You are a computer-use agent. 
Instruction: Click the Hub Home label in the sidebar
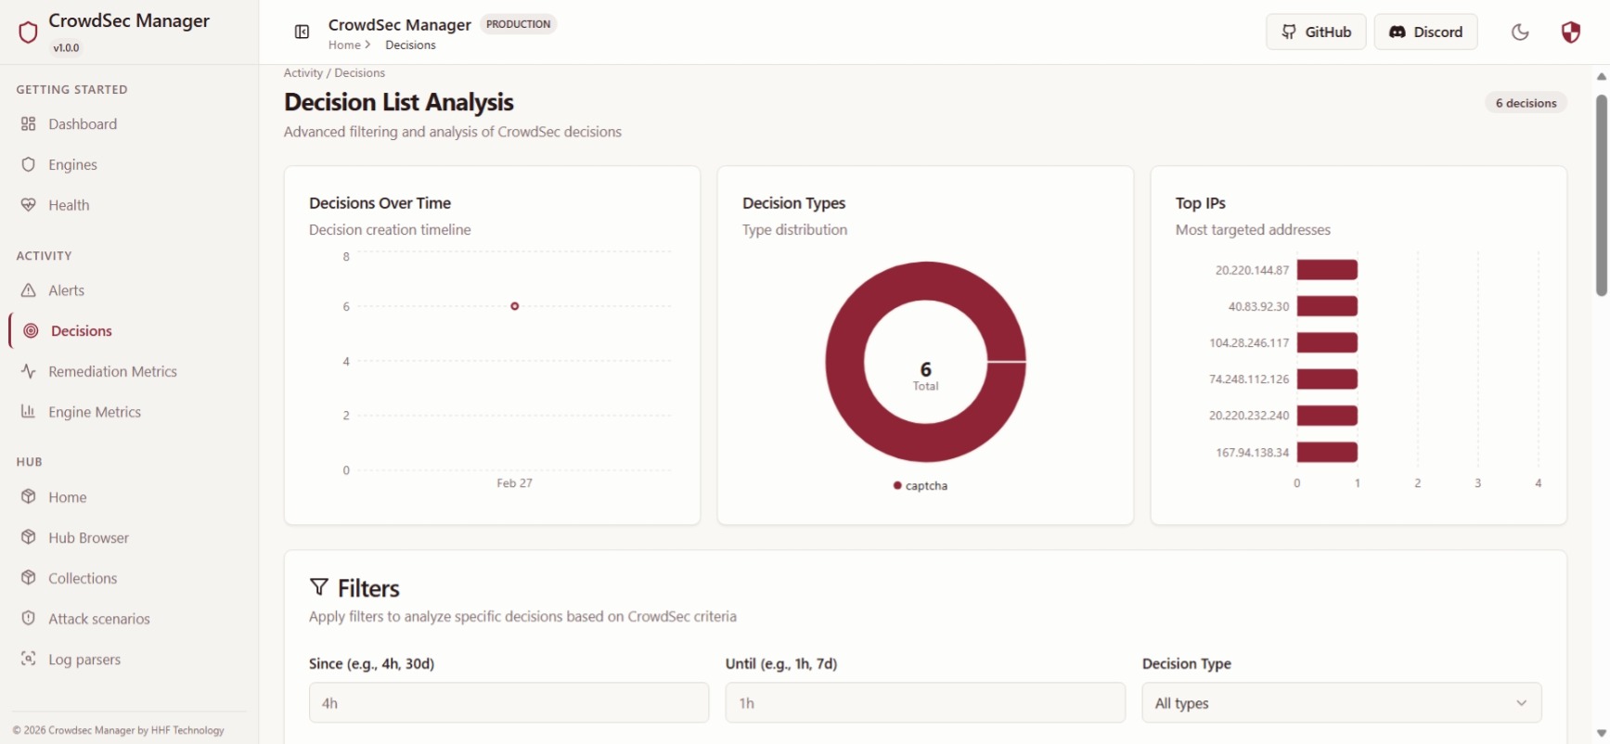68,497
